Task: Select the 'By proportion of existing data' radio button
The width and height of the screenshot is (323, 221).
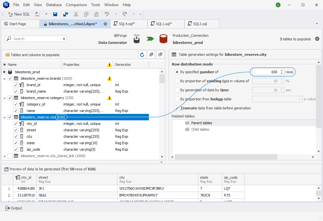Action: tap(177, 81)
